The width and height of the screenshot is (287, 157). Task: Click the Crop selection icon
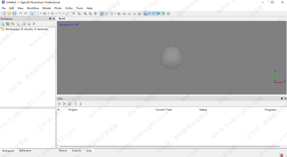point(79,14)
